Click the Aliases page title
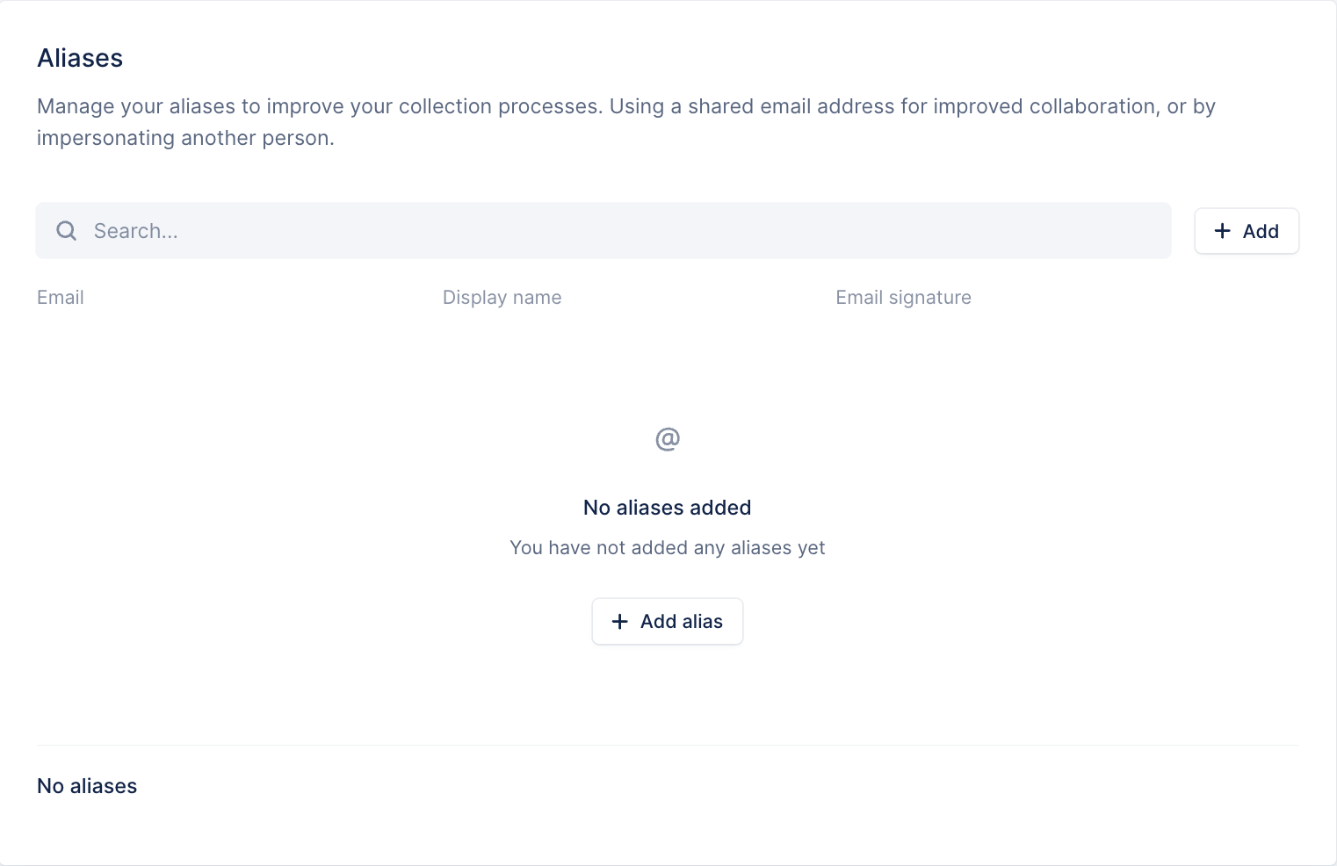Viewport: 1337px width, 866px height. [x=80, y=58]
